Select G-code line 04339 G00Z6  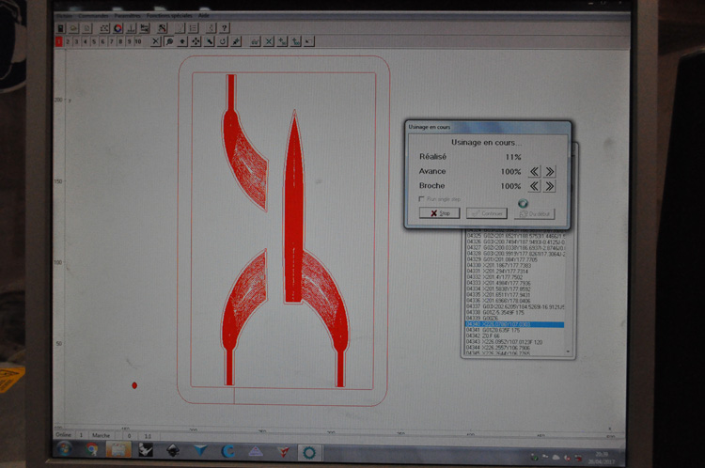pos(514,319)
